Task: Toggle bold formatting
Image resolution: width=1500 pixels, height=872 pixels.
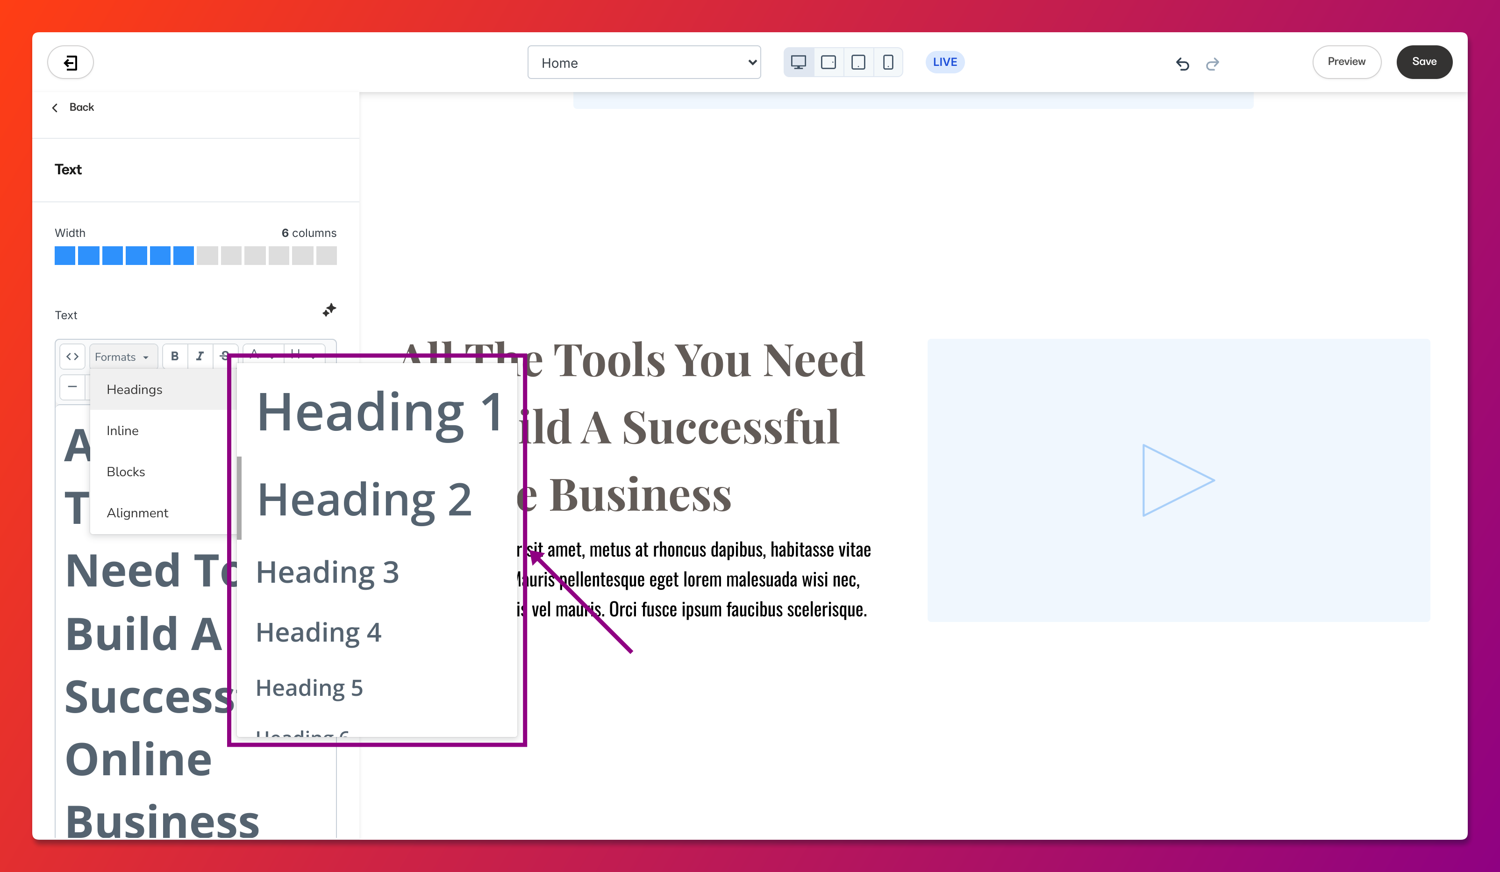Action: click(x=174, y=357)
